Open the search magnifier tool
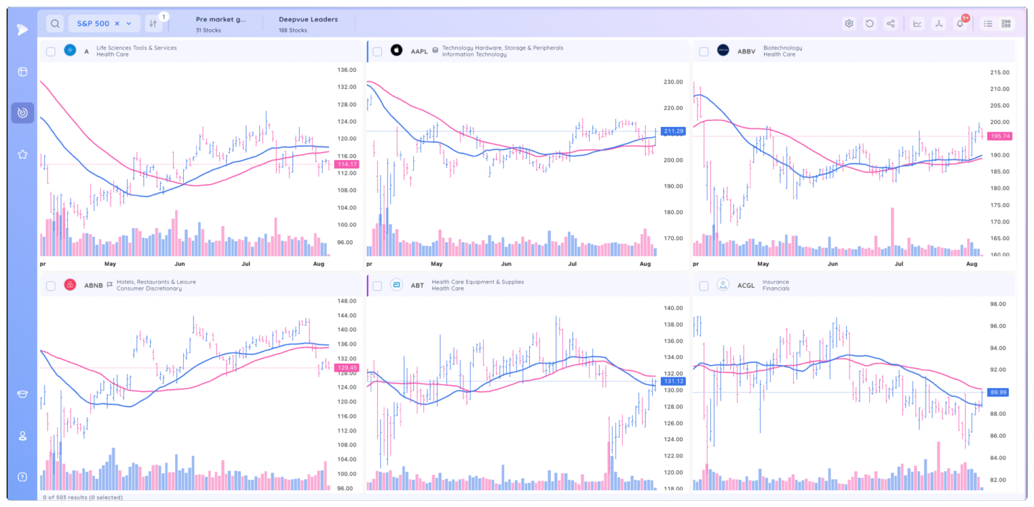Screen dimensions: 1034x507 click(x=54, y=22)
